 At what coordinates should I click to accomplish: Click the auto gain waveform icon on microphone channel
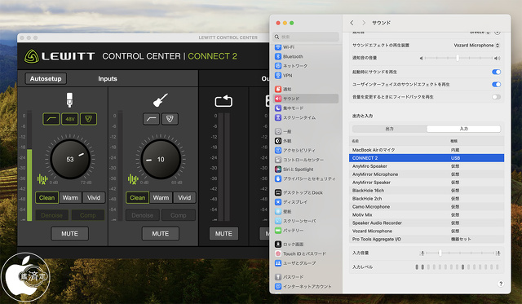42,179
